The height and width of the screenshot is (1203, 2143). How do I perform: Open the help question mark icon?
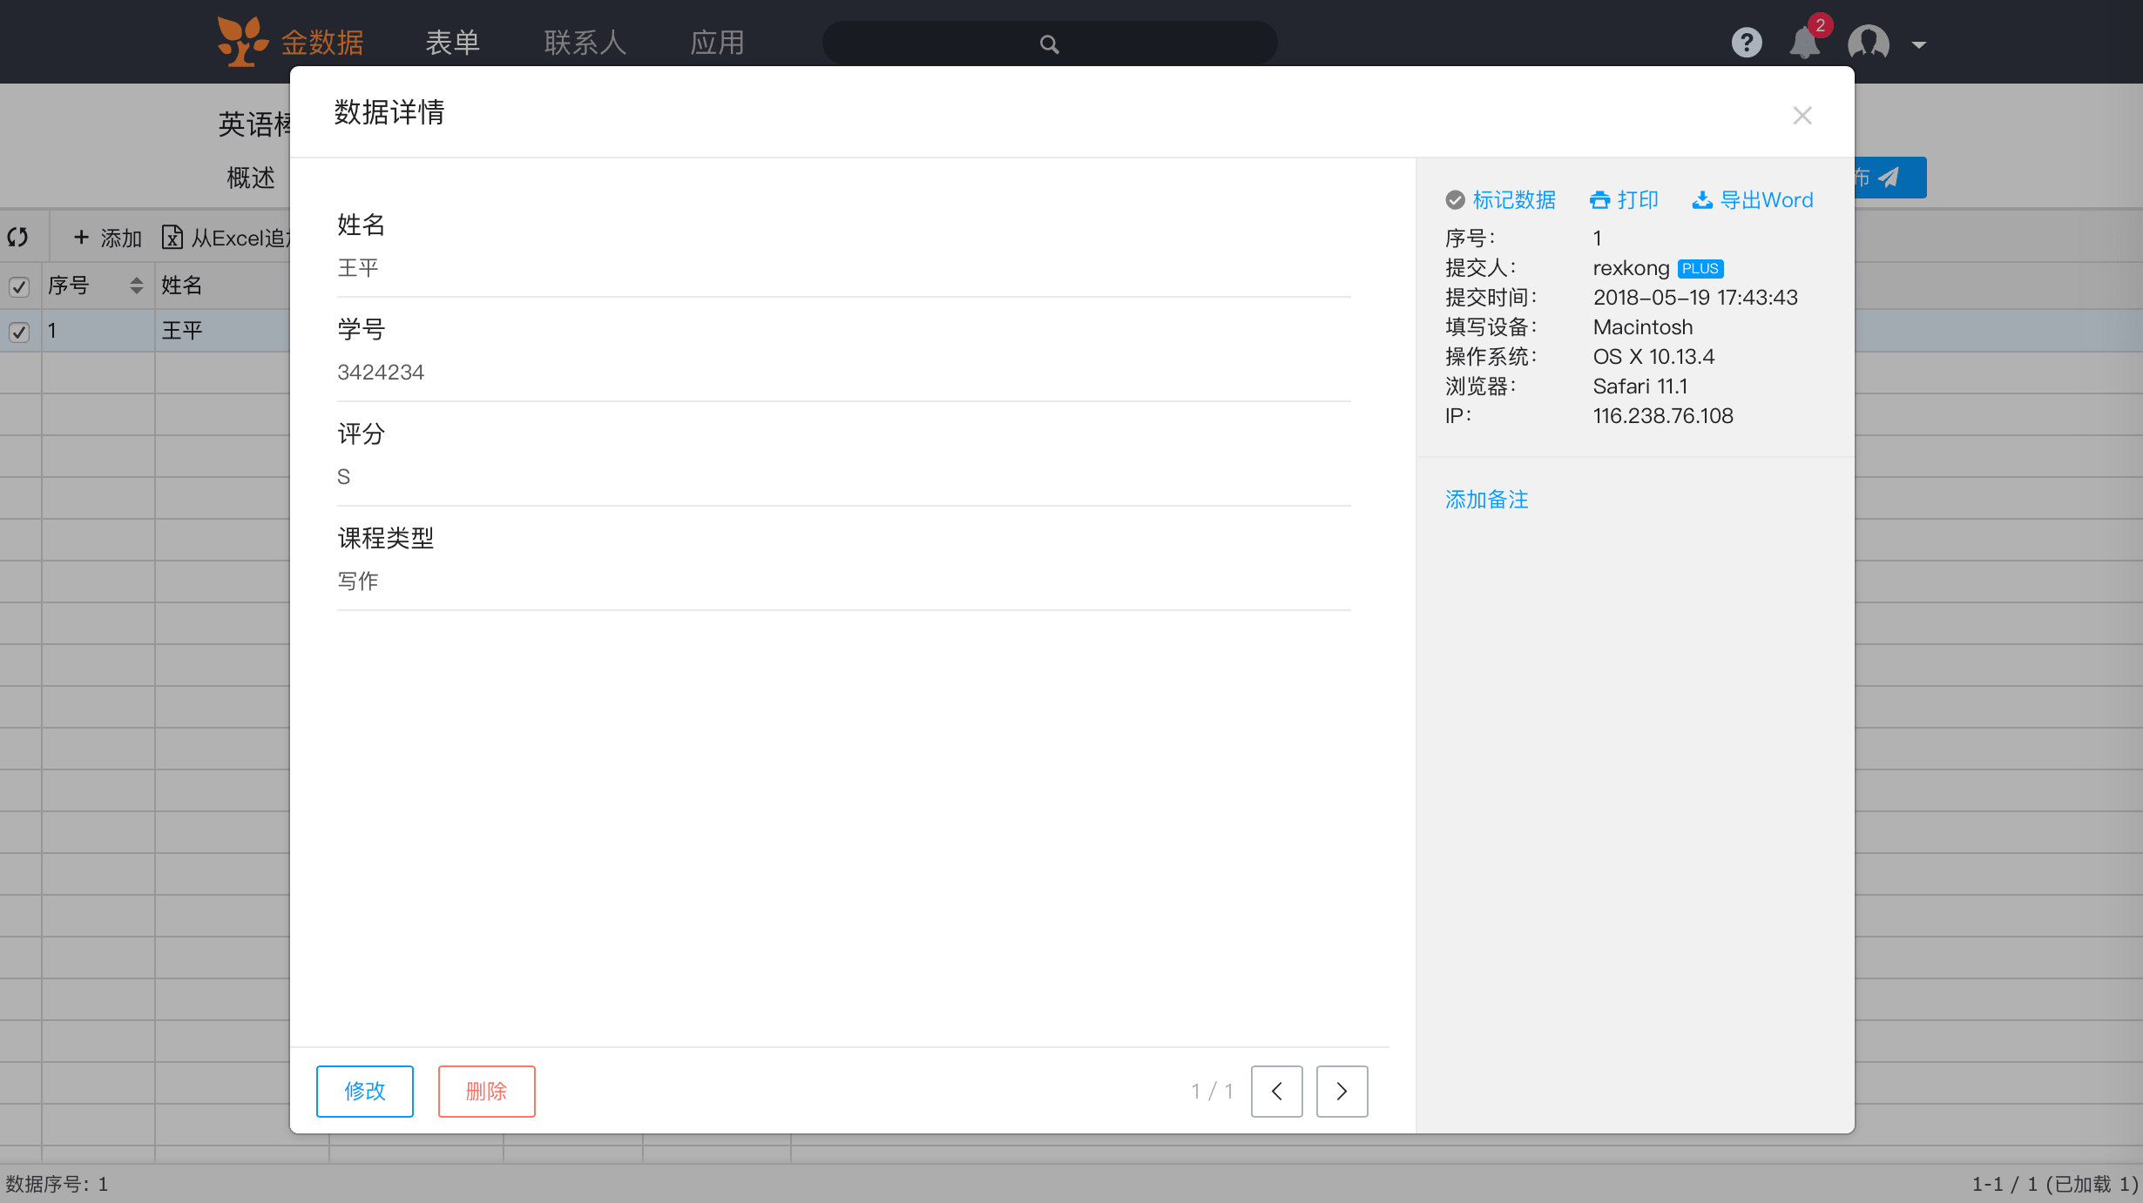point(1746,43)
